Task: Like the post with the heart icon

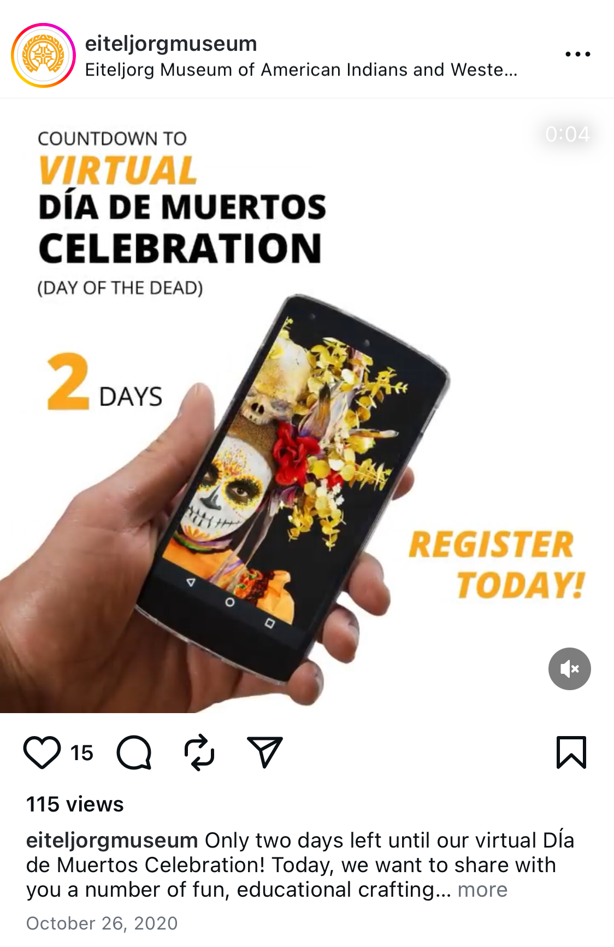Action: click(x=42, y=752)
